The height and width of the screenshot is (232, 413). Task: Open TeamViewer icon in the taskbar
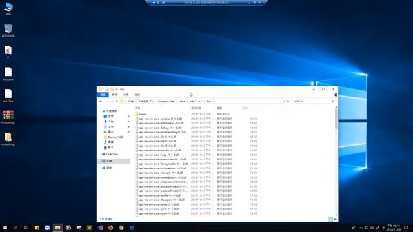point(47,227)
